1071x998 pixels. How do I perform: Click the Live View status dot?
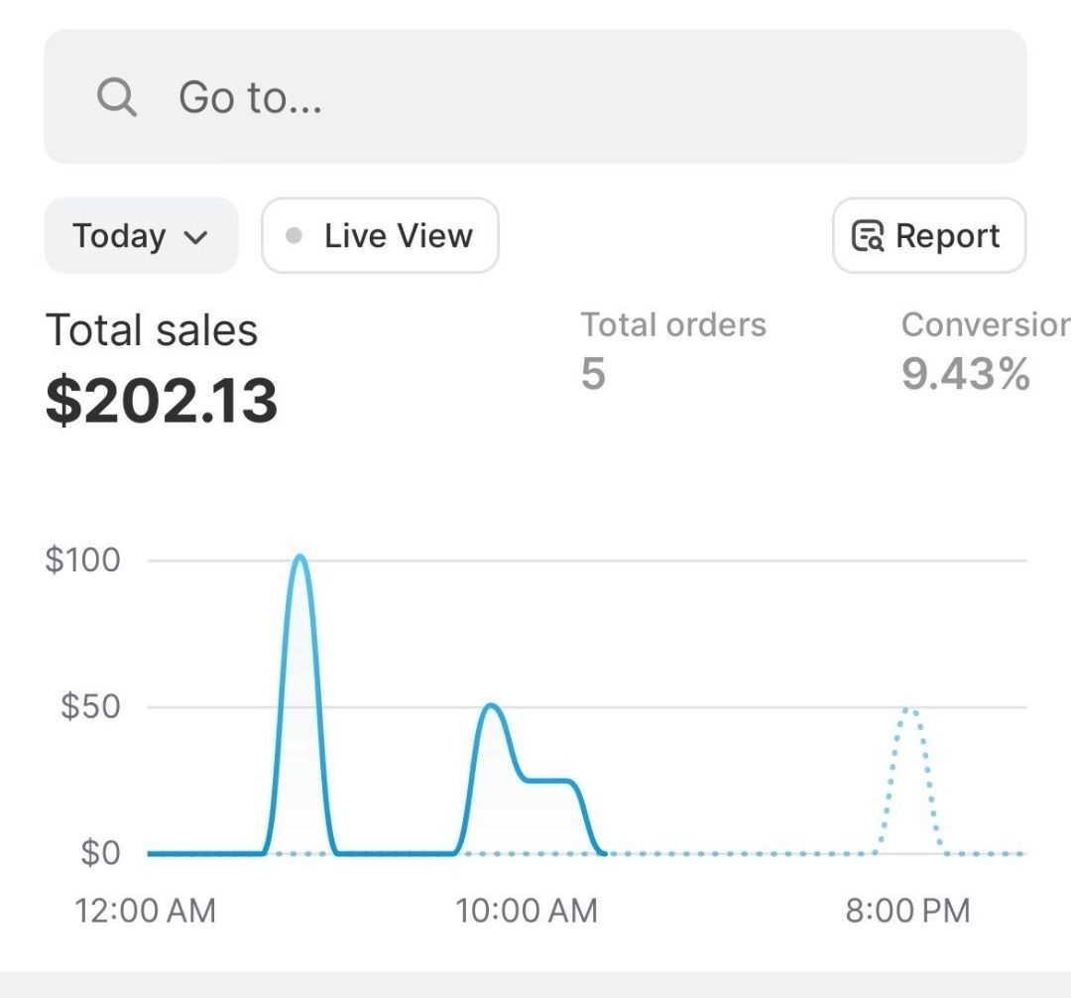point(294,236)
